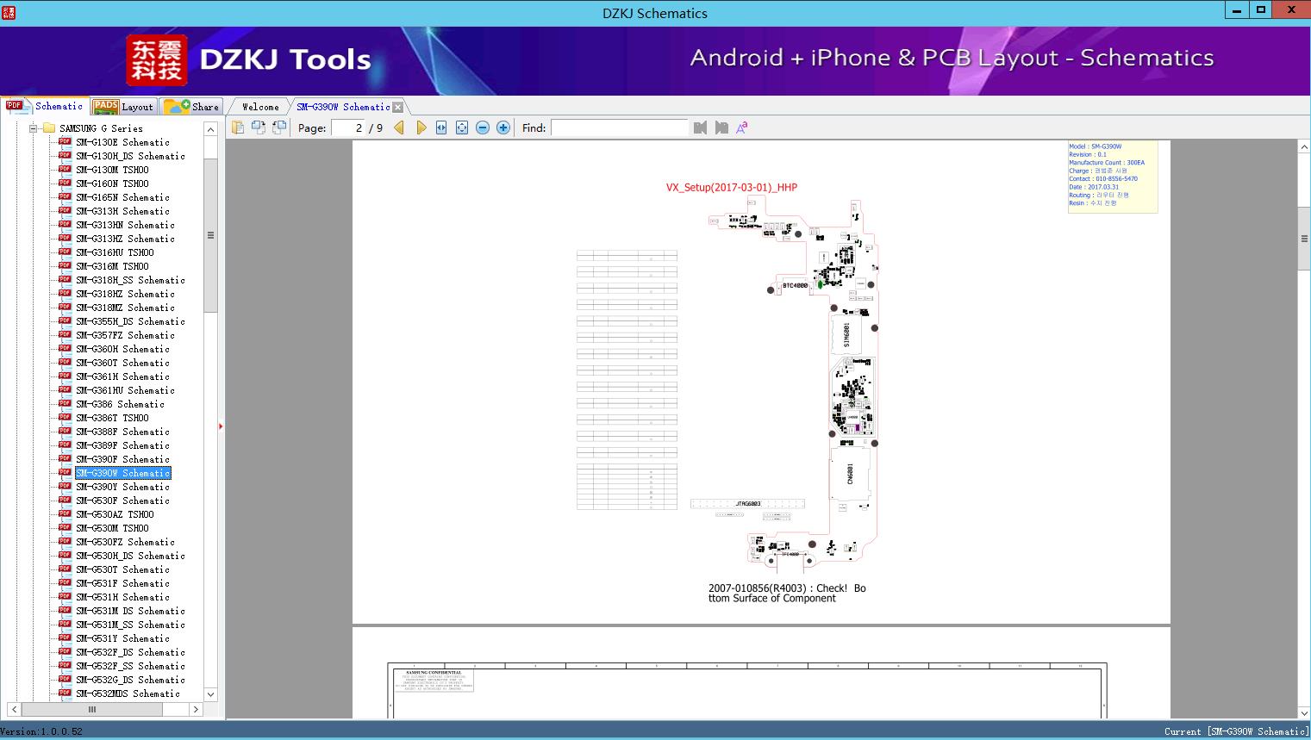Screen dimensions: 1311x740
Task: Open SM-G130E Schematic
Action: click(x=122, y=142)
